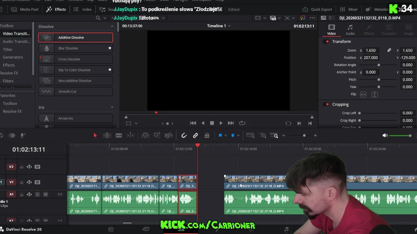Unfavorite Dip To Color Dissolve star
The height and width of the screenshot is (234, 417).
point(110,70)
